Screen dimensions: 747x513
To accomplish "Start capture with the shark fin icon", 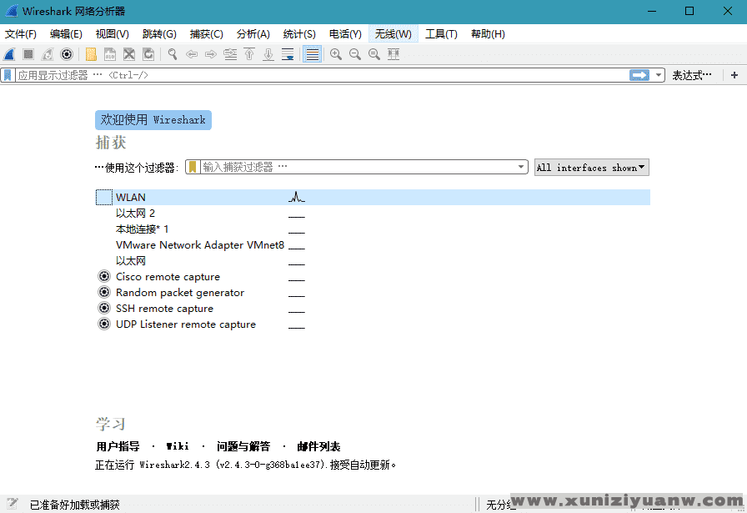I will click(x=9, y=54).
